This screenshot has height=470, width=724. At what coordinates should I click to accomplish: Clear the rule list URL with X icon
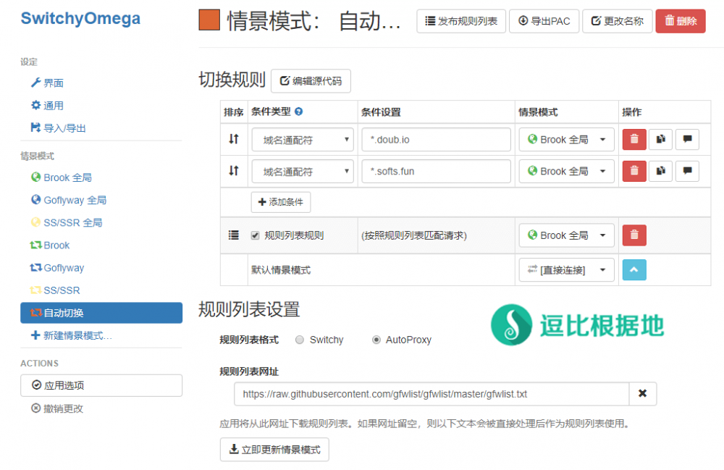click(x=642, y=394)
